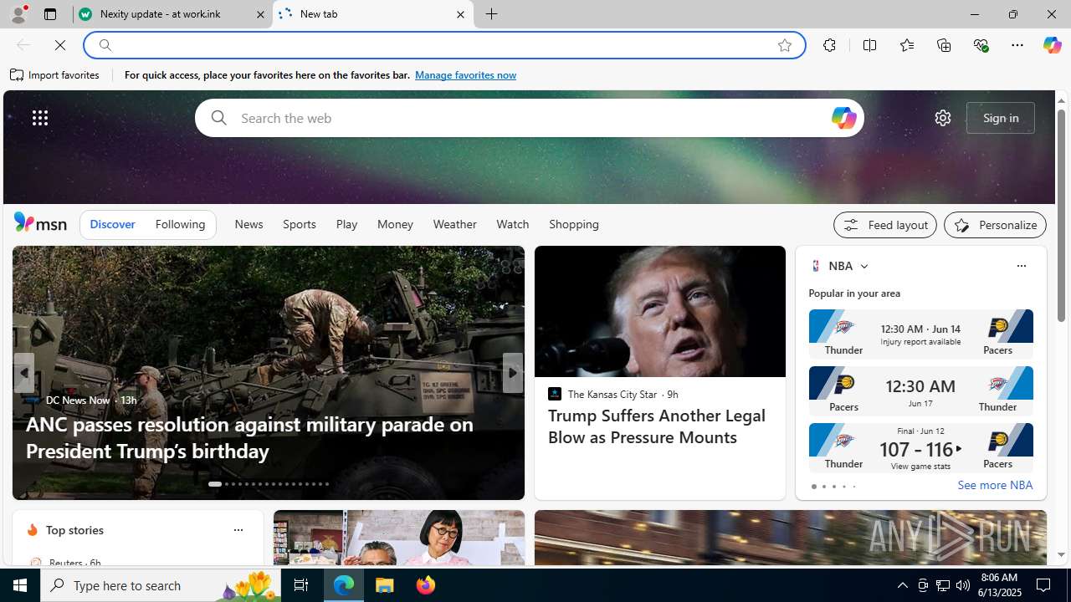The width and height of the screenshot is (1071, 602).
Task: Click Sign in button
Action: [1001, 118]
